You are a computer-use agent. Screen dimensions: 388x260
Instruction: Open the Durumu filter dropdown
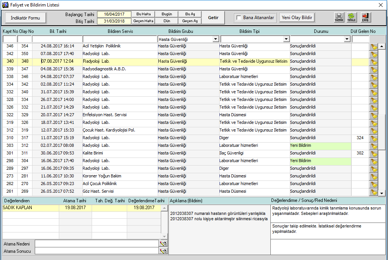tap(347, 39)
